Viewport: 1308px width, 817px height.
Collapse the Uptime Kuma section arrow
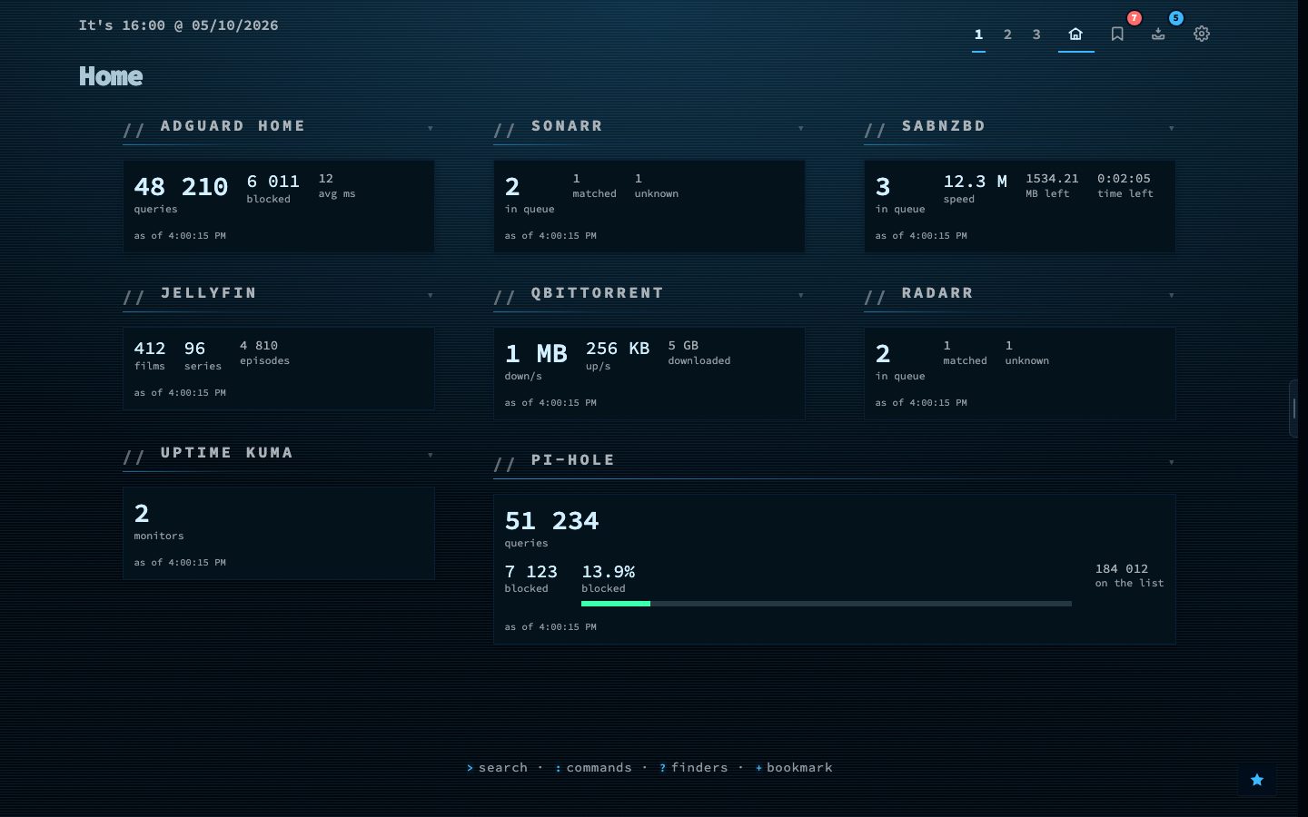click(x=431, y=455)
